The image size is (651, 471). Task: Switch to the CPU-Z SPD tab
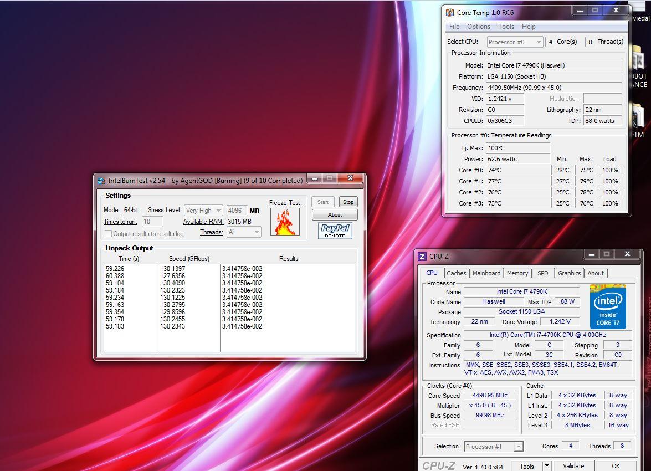pyautogui.click(x=542, y=273)
